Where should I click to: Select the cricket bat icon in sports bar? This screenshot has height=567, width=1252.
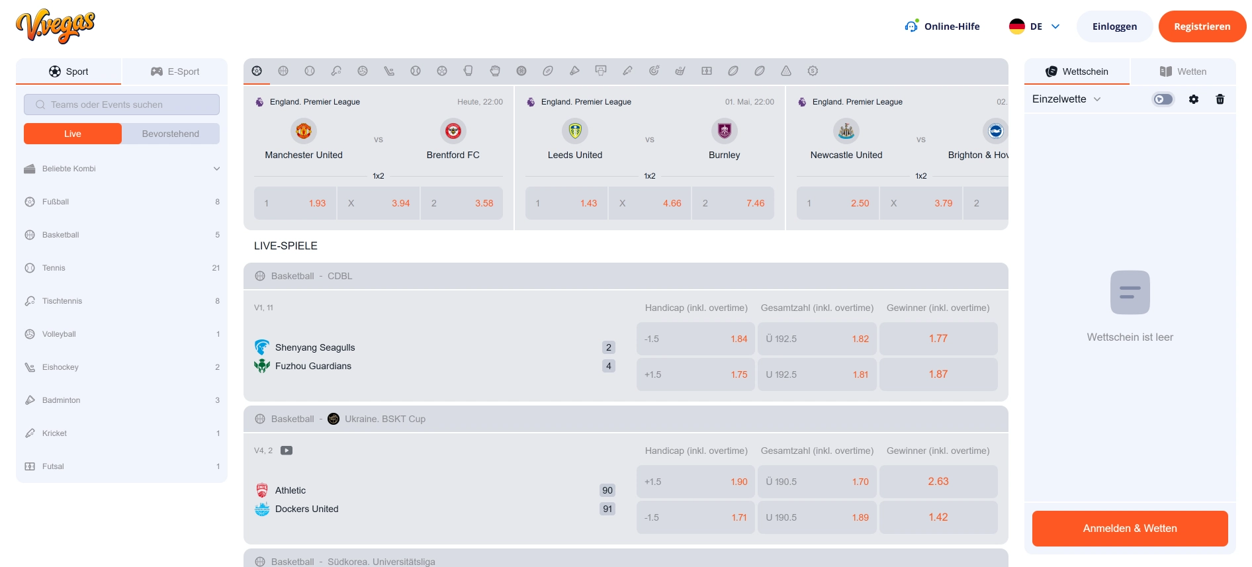627,71
